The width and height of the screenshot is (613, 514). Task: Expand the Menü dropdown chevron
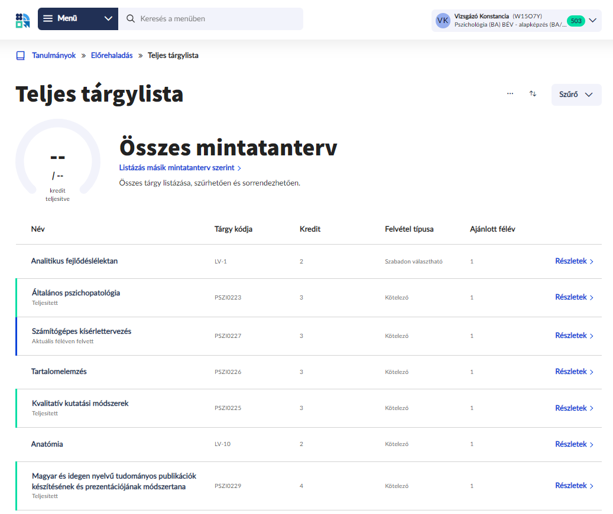pos(108,18)
